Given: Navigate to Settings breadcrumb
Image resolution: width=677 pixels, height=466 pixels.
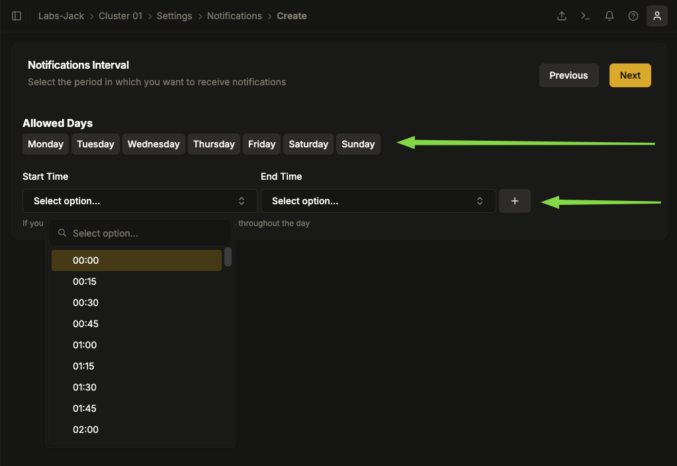Looking at the screenshot, I should 175,16.
